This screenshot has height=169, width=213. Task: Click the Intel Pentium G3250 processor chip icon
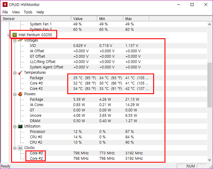[x=15, y=35]
